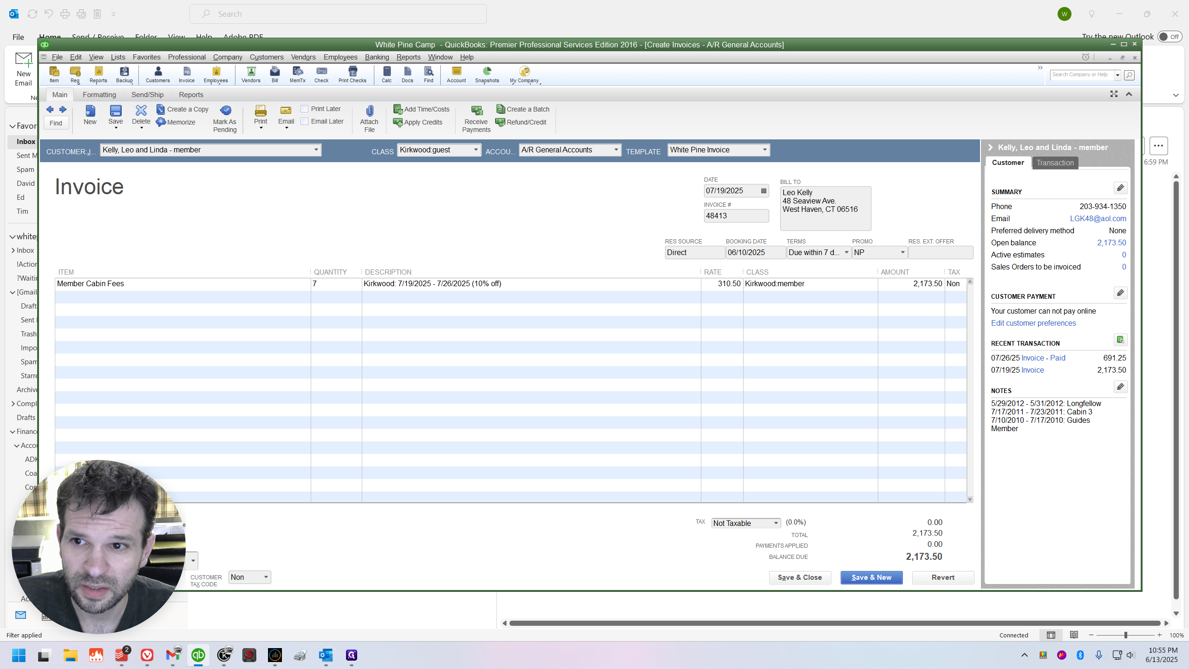Open the LGK48@aol.com email link
Screen dimensions: 1189x669
(x=1098, y=218)
